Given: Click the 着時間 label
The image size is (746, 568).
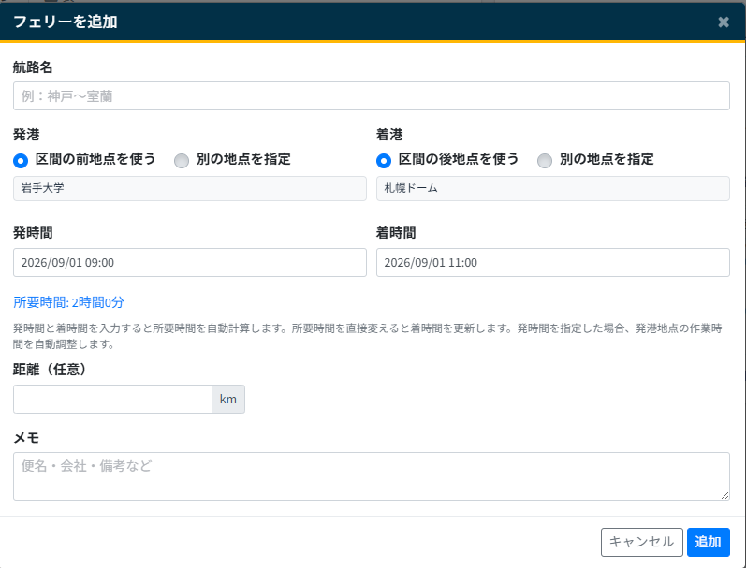Looking at the screenshot, I should pyautogui.click(x=396, y=233).
